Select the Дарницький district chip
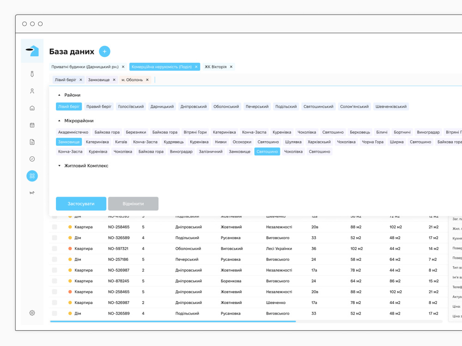Image resolution: width=462 pixels, height=346 pixels. pos(162,107)
